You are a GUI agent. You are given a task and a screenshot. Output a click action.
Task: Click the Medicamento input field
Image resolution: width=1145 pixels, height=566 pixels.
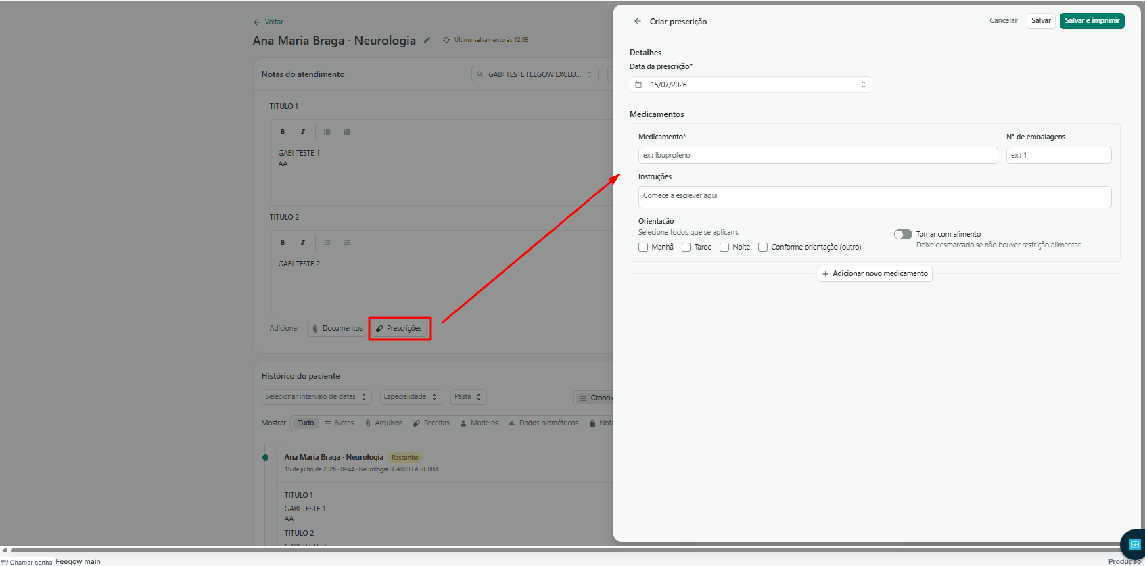(x=818, y=155)
